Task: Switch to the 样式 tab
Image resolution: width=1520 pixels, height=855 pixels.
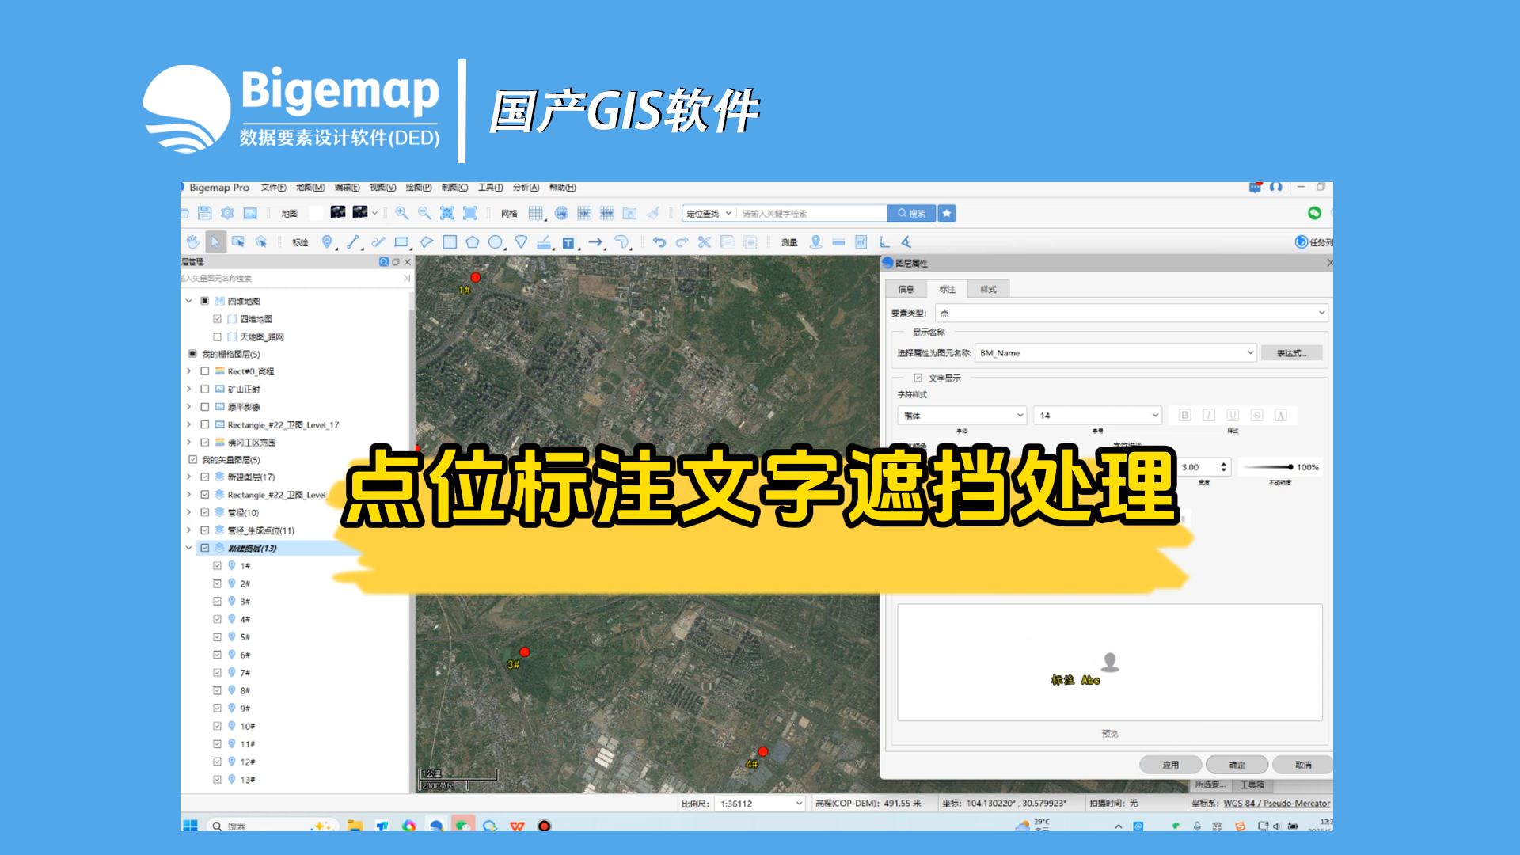Action: (988, 289)
